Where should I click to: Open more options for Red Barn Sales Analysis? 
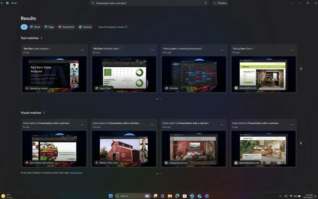pos(82,50)
